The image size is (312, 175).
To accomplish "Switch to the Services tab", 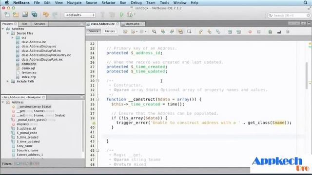I will [x=39, y=24].
